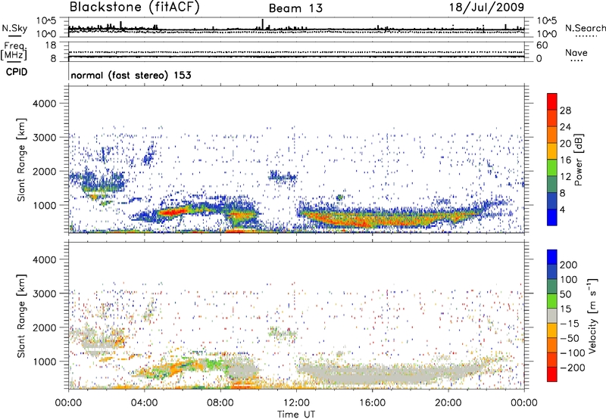Click the "20" power colorbar tick
606x419 pixels.
coord(565,144)
